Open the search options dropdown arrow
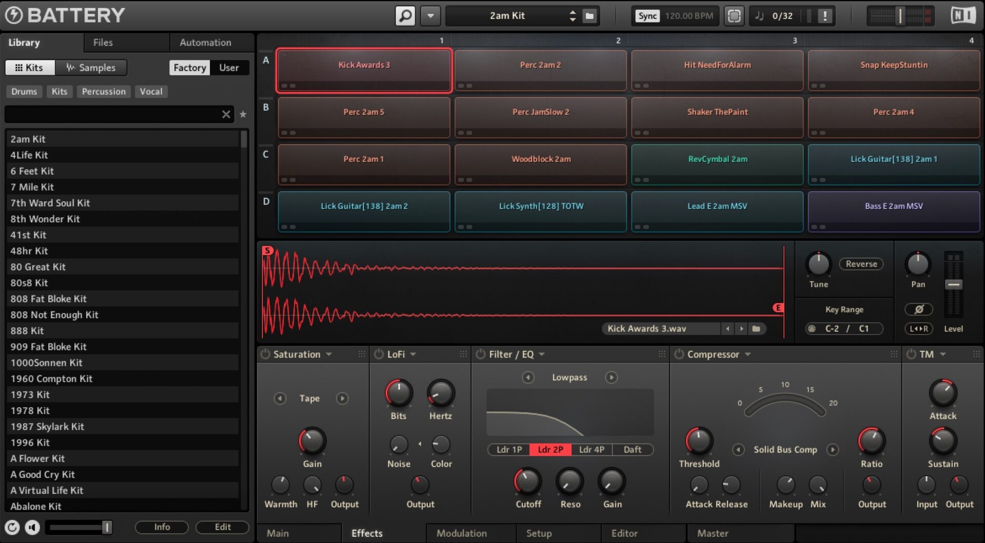985x543 pixels. click(x=430, y=15)
